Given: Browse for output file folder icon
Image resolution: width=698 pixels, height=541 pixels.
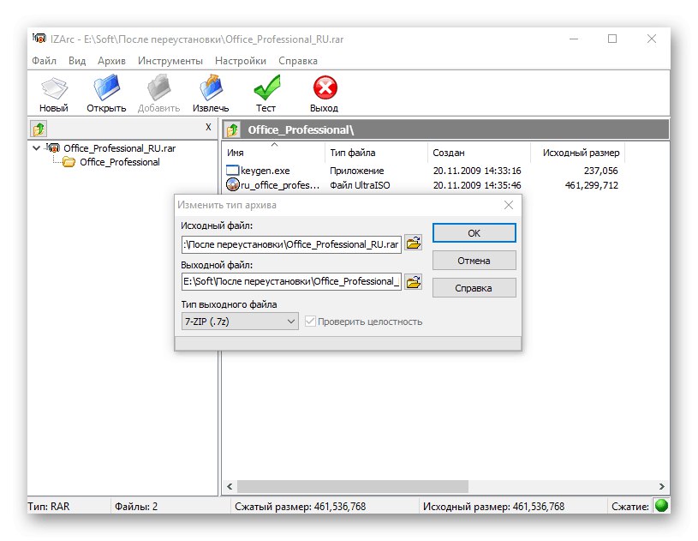Looking at the screenshot, I should 414,282.
